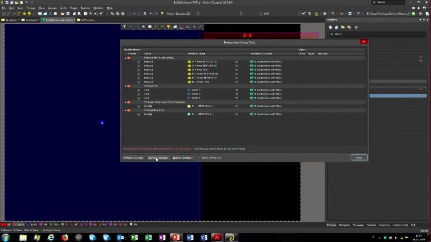Open Outlook from the taskbar
The image size is (431, 242).
point(120,238)
